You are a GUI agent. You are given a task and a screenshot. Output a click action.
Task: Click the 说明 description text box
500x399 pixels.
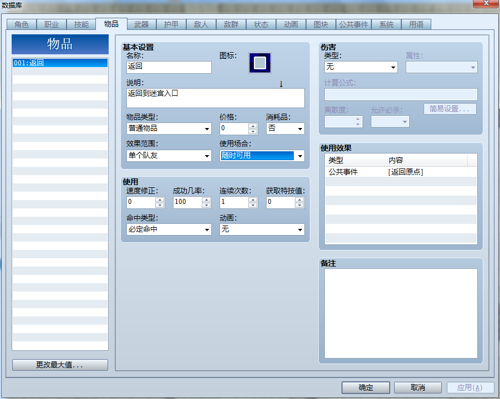pos(215,98)
